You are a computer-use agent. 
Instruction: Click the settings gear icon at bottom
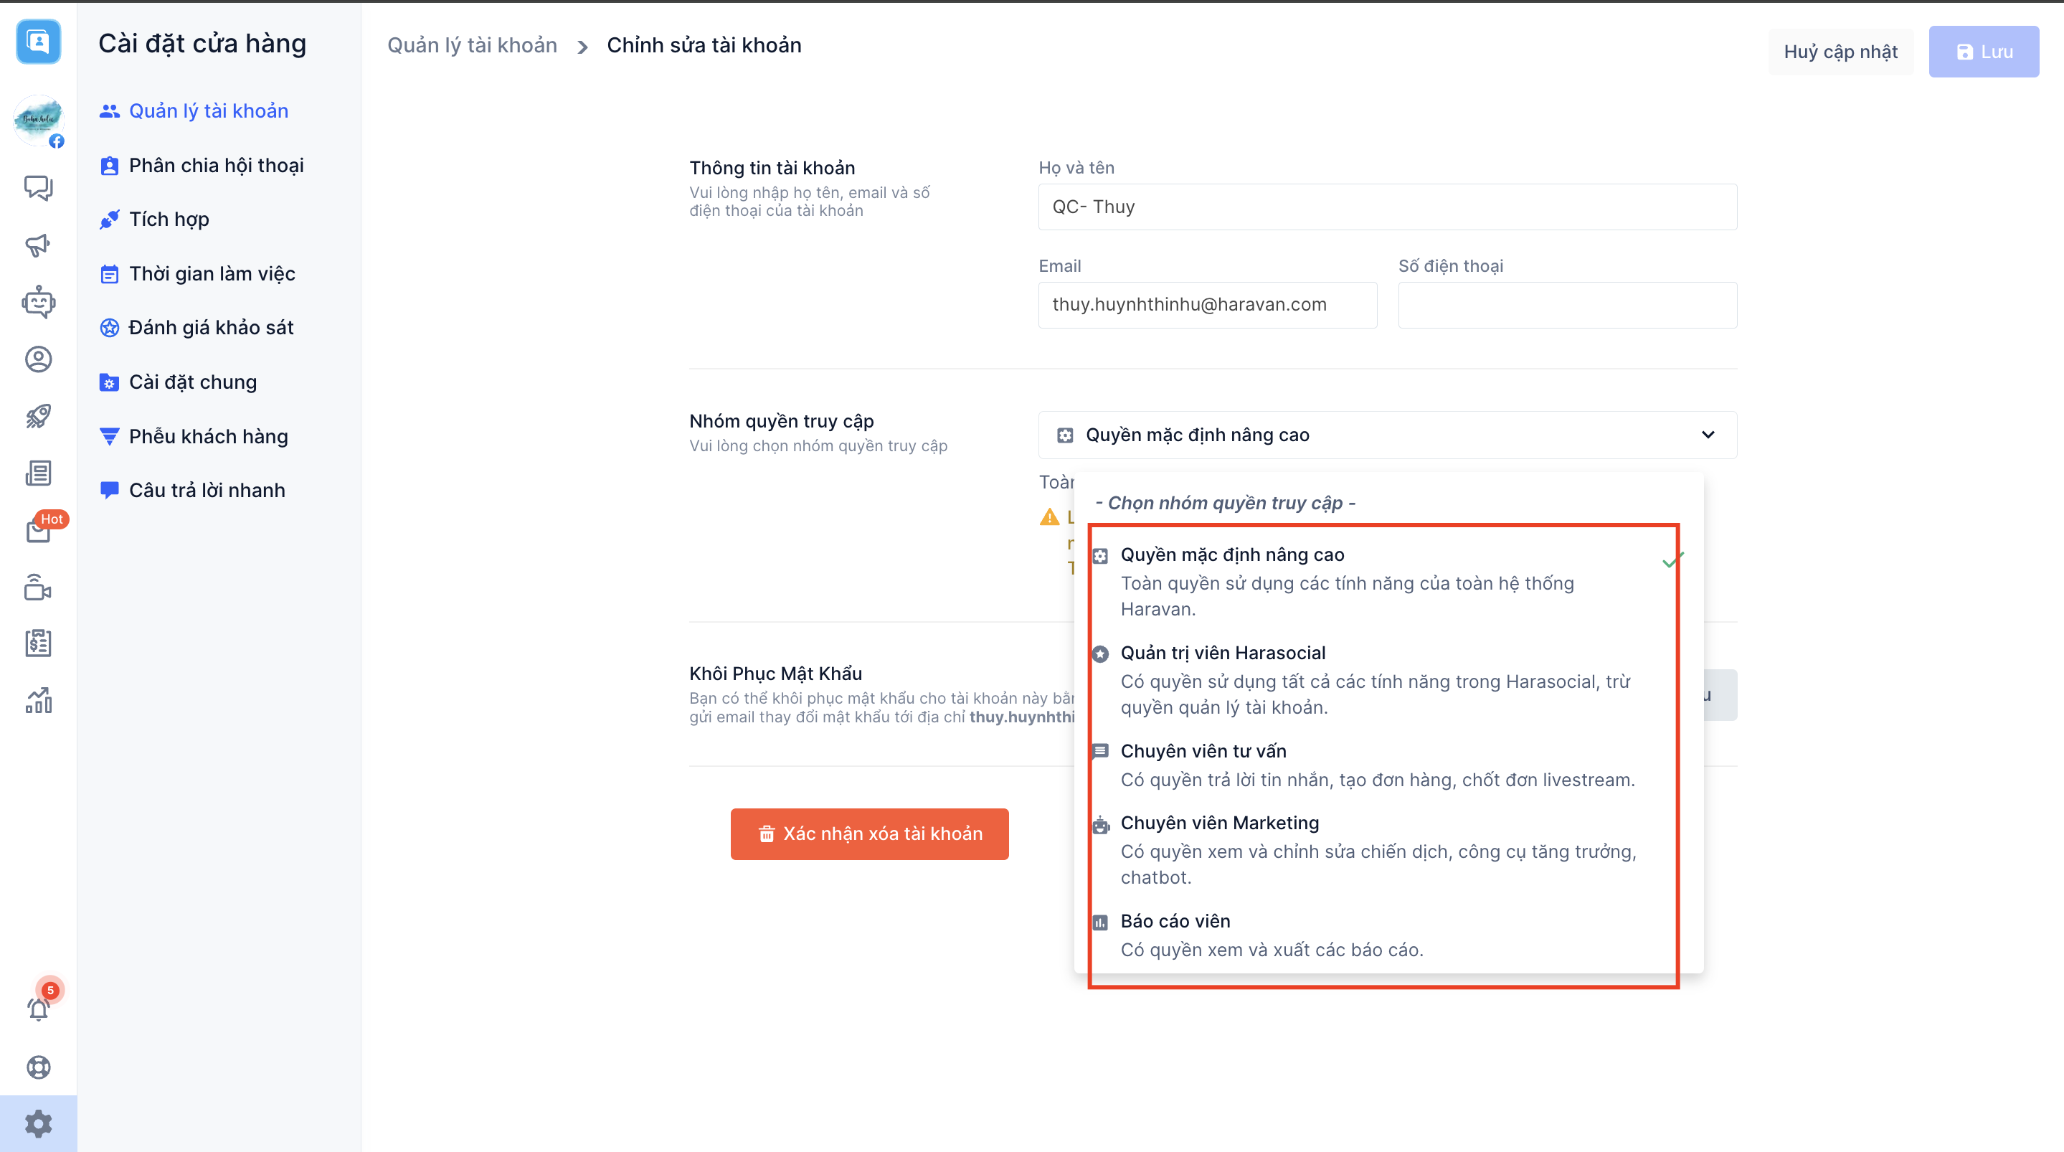point(38,1124)
